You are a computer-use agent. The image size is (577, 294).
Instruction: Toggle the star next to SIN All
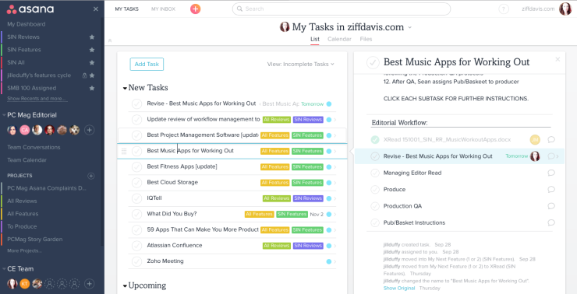coord(92,63)
